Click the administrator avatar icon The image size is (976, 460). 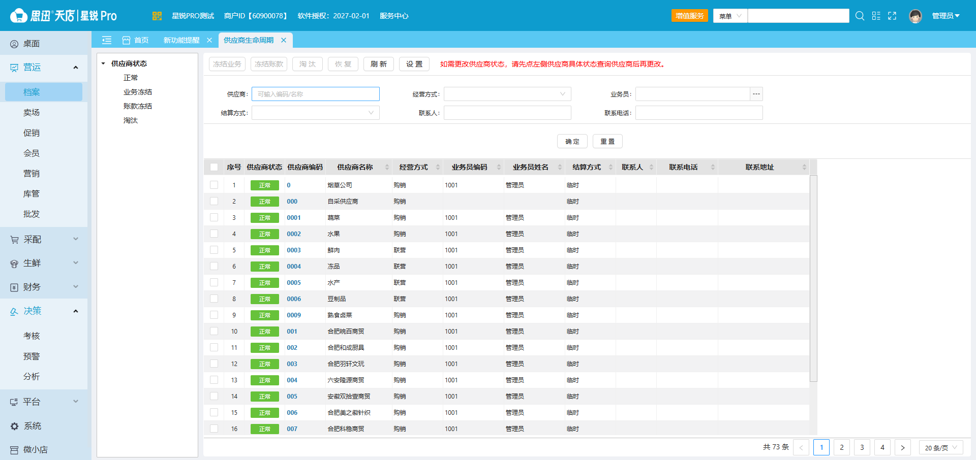click(916, 16)
